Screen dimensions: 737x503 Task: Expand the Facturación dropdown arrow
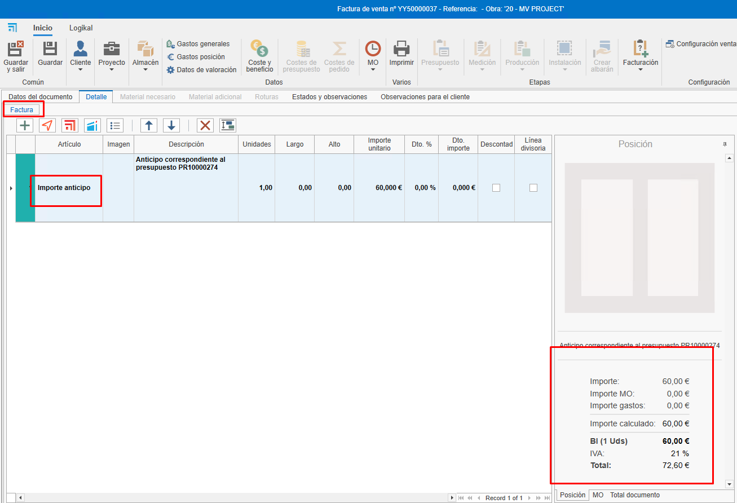point(641,70)
